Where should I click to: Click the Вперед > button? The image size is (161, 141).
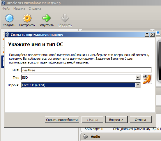point(116,120)
